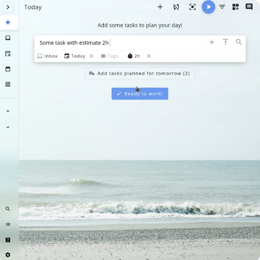Open the filter and sort lines icon
The width and height of the screenshot is (260, 260).
(x=222, y=7)
